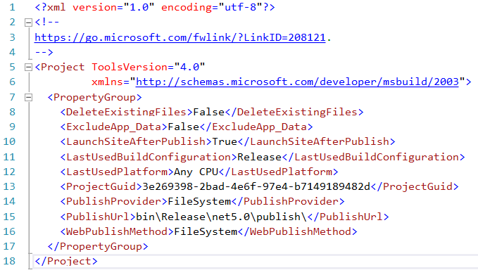Click the xml version declaration on line 1
The image size is (478, 275).
tap(155, 7)
